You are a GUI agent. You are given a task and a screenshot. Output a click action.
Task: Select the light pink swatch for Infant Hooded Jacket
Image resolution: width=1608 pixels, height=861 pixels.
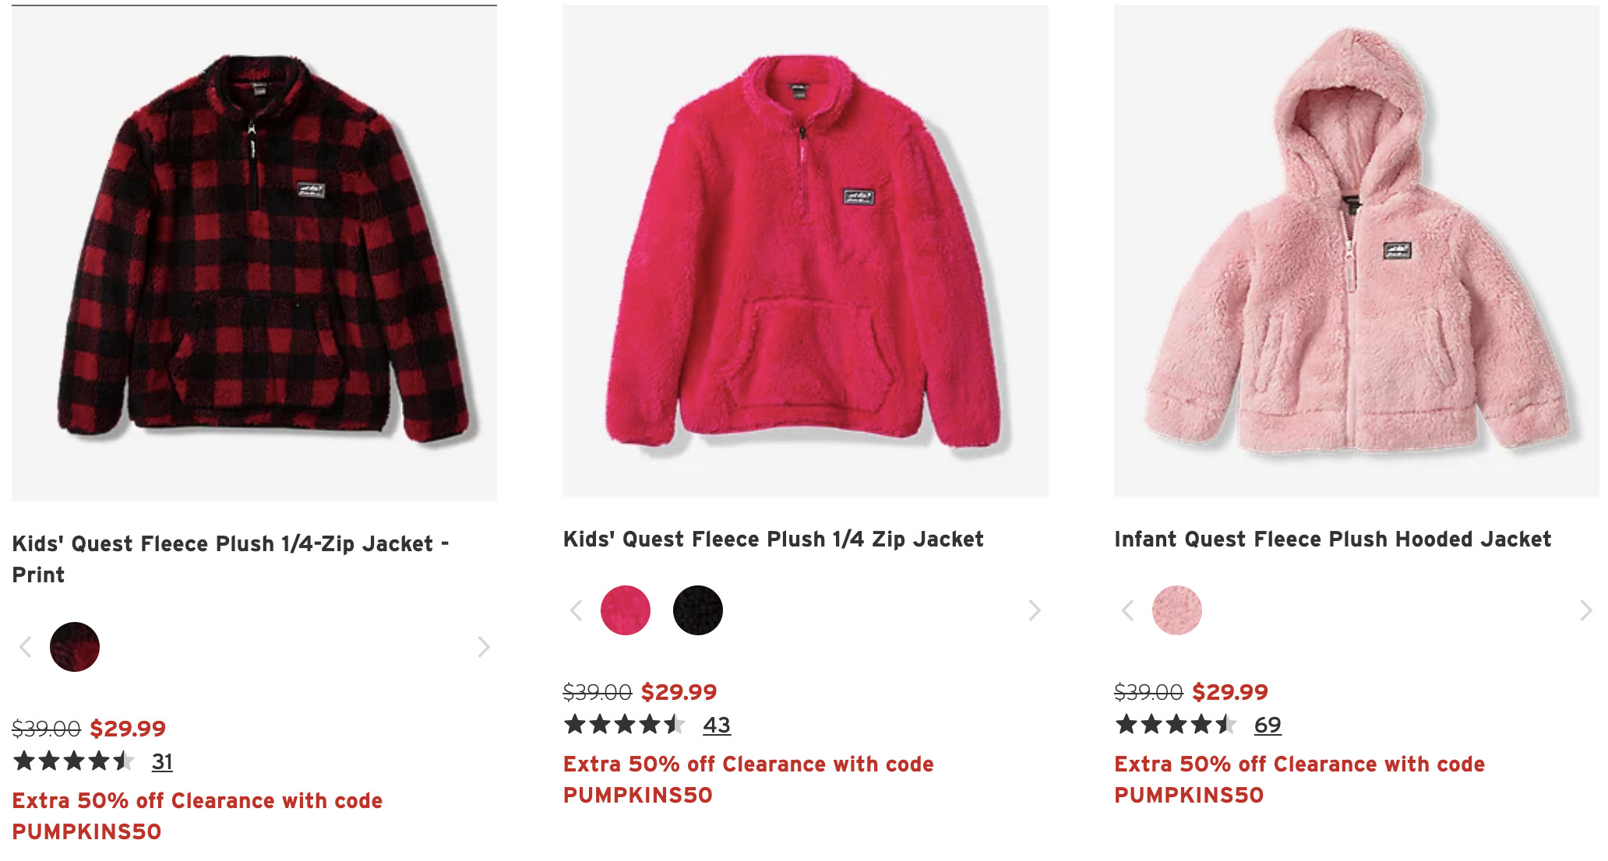1177,610
